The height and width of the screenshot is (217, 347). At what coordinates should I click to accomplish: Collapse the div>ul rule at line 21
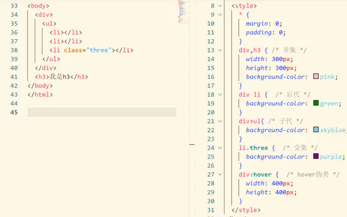point(220,121)
